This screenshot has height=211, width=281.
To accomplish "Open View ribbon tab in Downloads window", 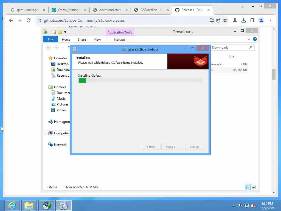I will 97,40.
